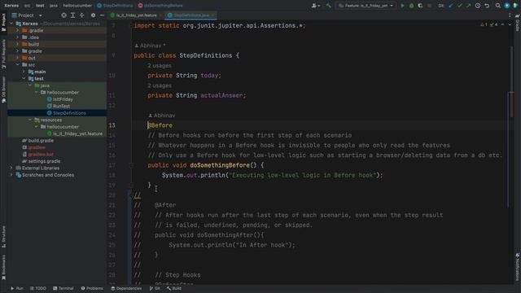Collapse all in Project tool window
The image size is (521, 293).
81,15
